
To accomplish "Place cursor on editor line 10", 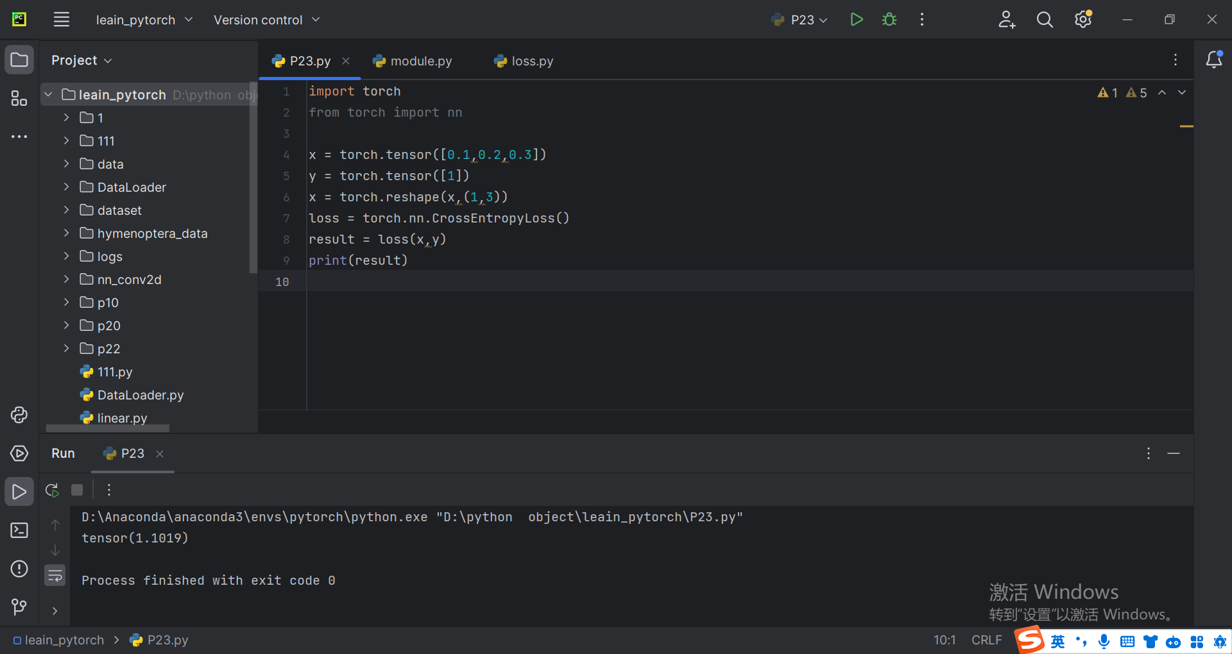I will click(749, 281).
